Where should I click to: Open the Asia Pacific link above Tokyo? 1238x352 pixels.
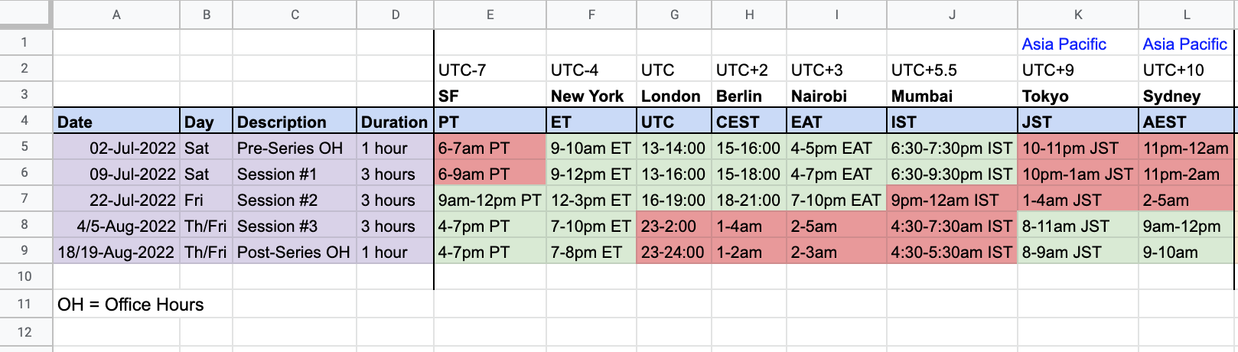click(1064, 44)
